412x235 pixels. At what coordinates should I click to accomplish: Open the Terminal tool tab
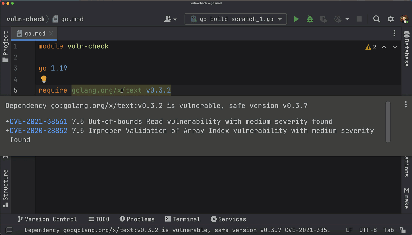point(183,219)
